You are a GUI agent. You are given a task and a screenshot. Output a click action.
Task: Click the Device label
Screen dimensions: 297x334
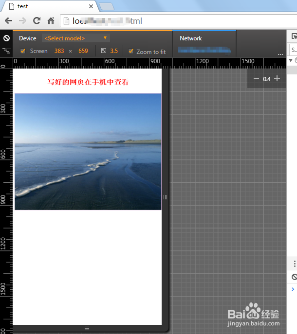point(28,38)
